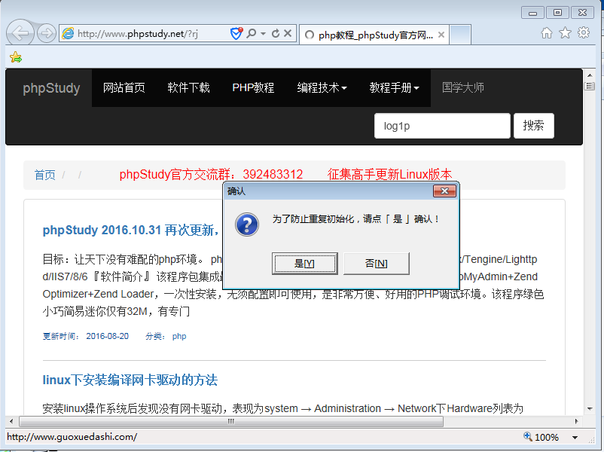Click the horizontal scrollbar right arrow
Viewport: 604px width, 452px height.
(576, 421)
